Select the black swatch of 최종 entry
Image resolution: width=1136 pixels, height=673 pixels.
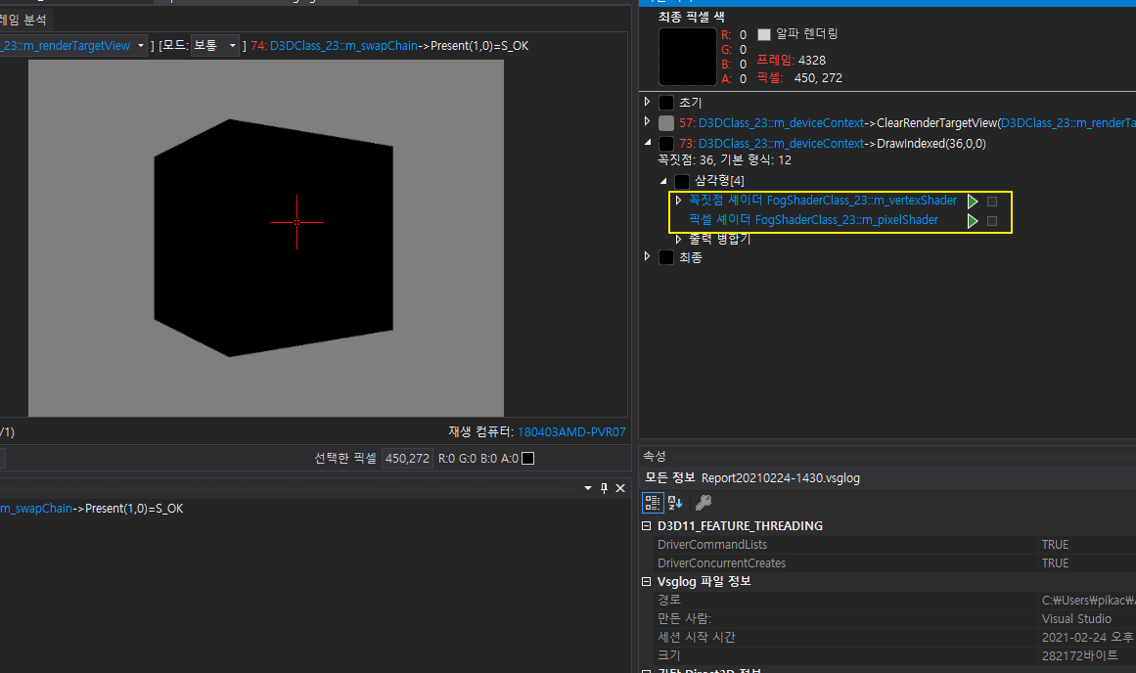pyautogui.click(x=665, y=257)
